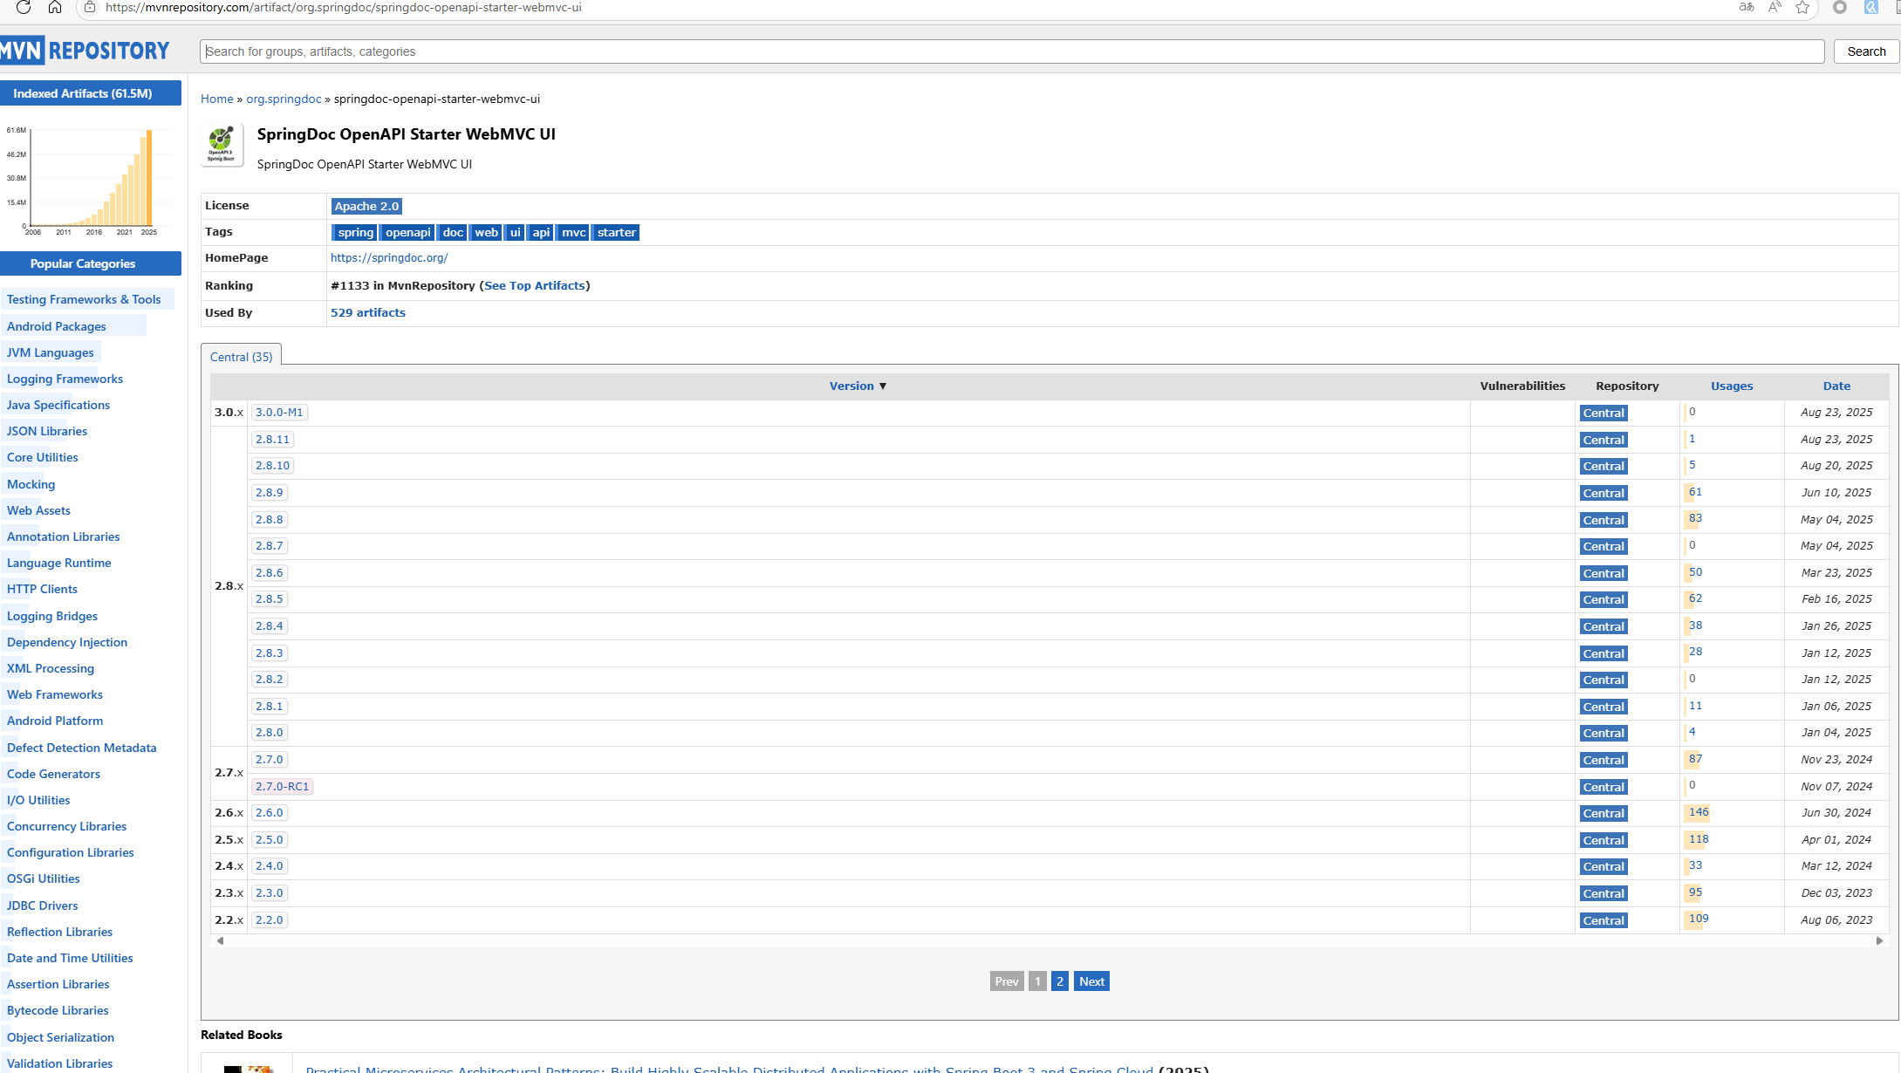Filter by the api tag
Viewport: 1901px width, 1073px height.
point(541,232)
